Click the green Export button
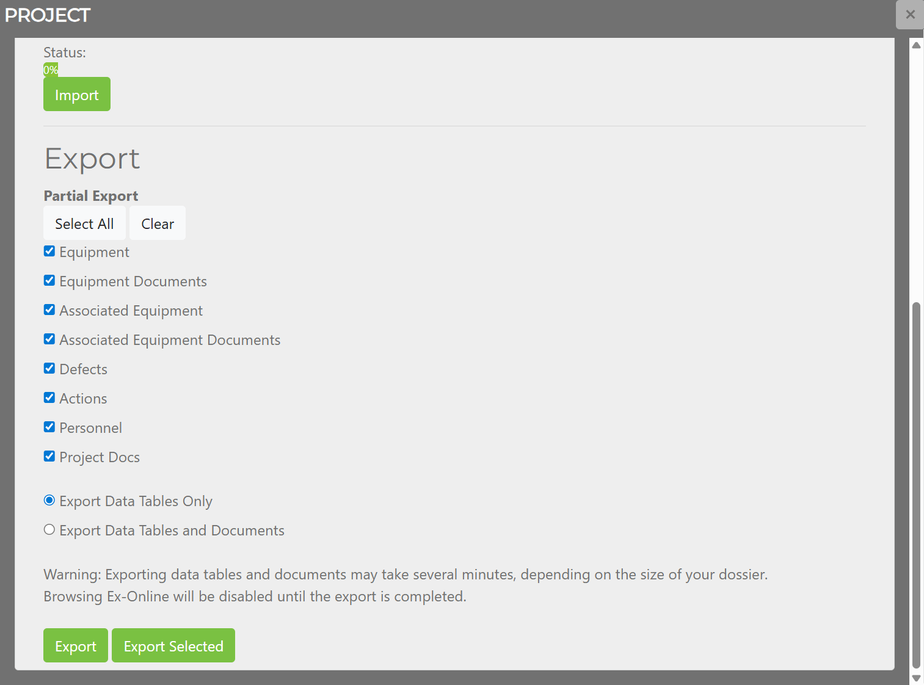Screen dimensions: 924x685 [76, 645]
